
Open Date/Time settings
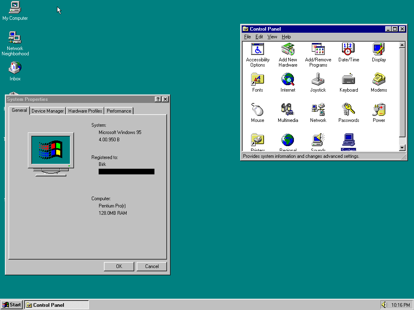(x=348, y=52)
